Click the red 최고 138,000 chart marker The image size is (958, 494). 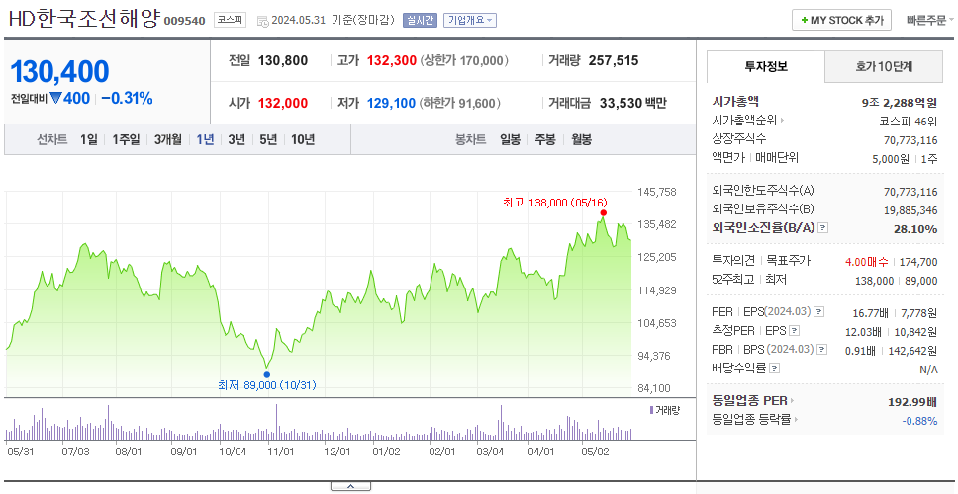(603, 212)
